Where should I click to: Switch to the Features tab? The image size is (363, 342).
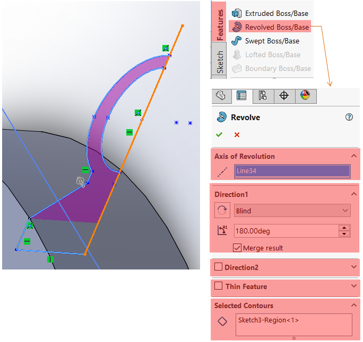coord(219,22)
